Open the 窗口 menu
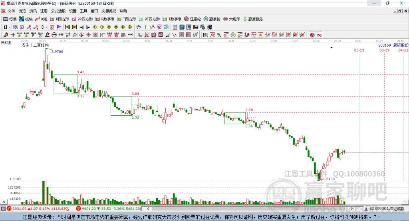The height and width of the screenshot is (221, 409). tap(94, 11)
